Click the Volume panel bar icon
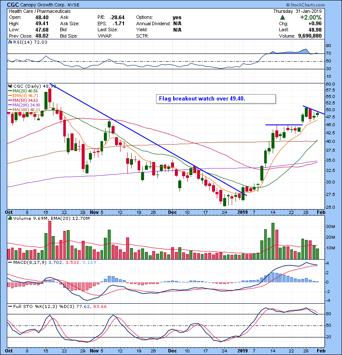 (x=10, y=218)
